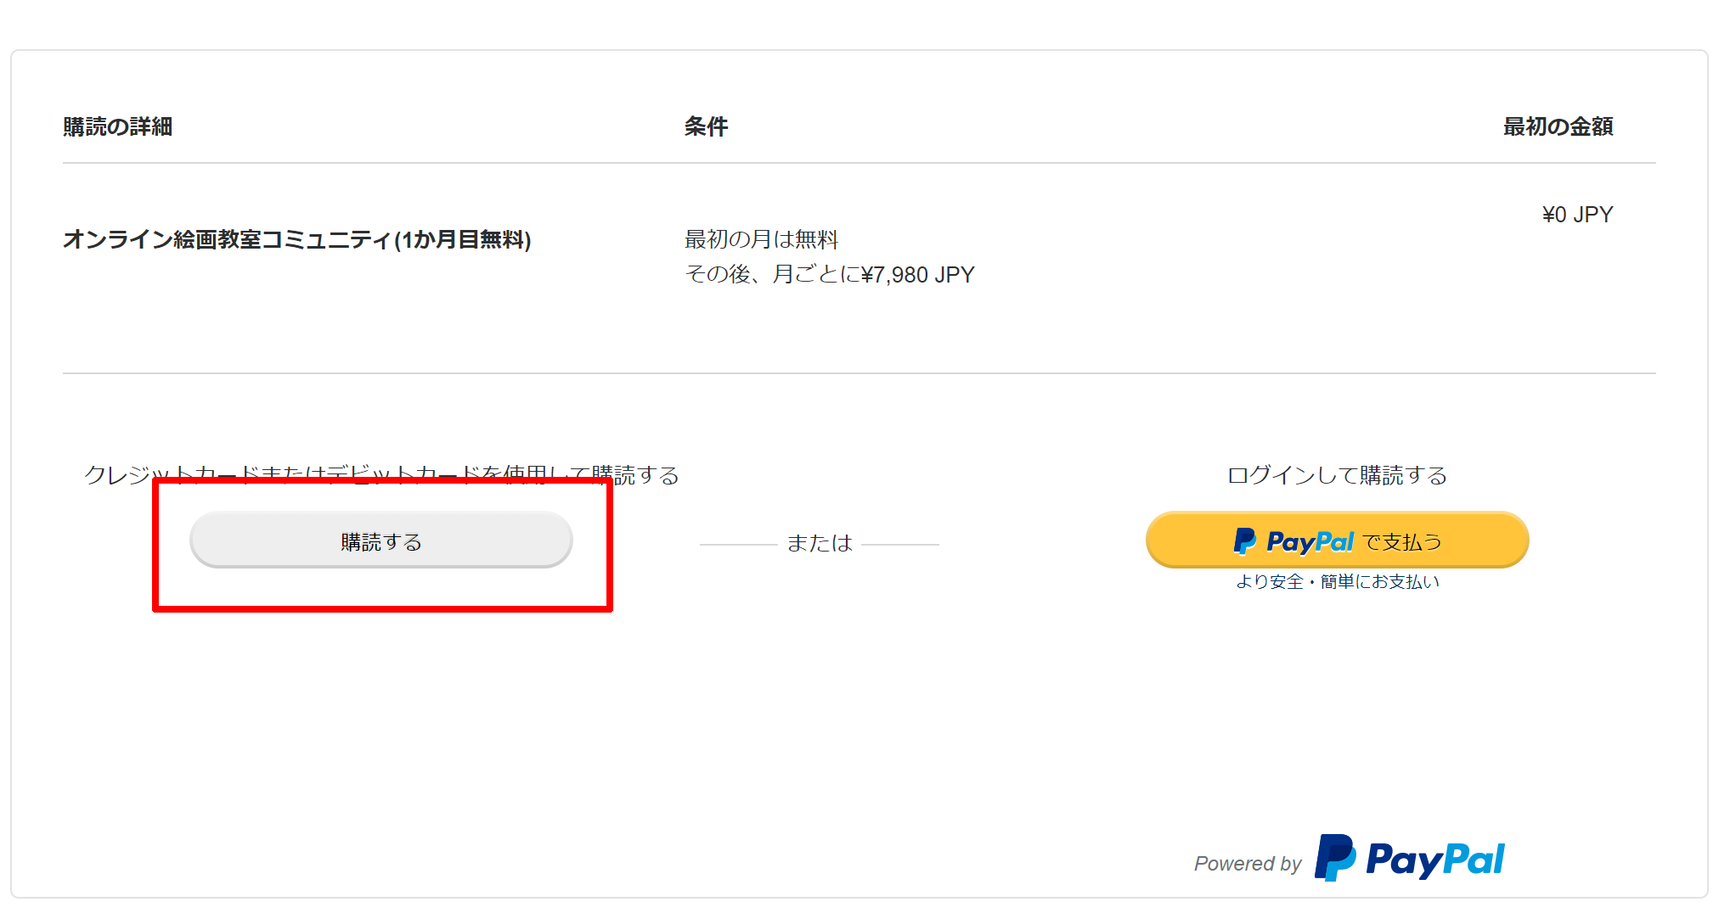
Task: Click the (1か月目無料) part of product title
Action: click(x=463, y=240)
